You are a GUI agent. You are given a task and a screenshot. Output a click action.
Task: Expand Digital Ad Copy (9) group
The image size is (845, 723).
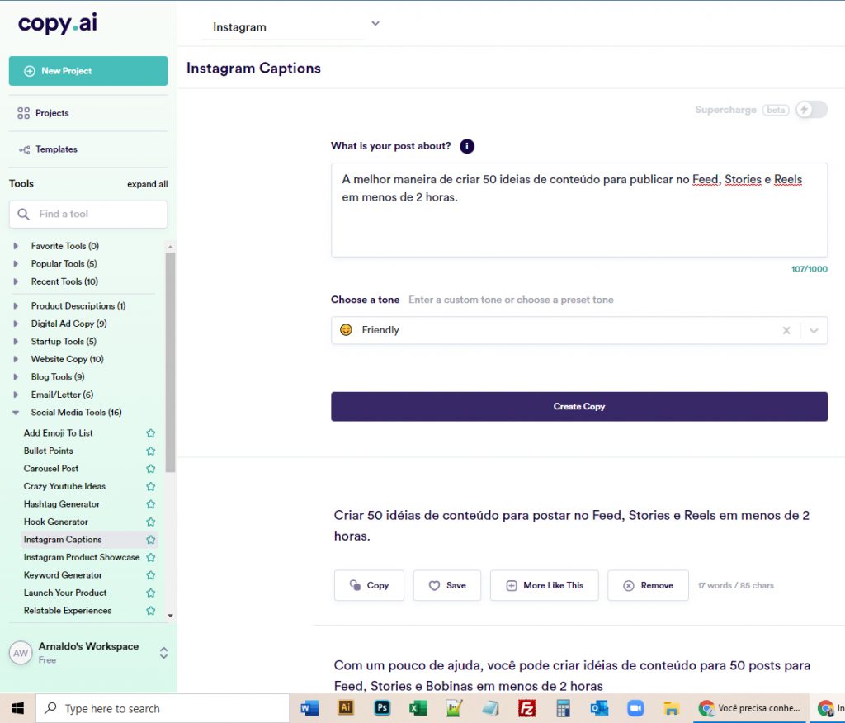coord(16,324)
